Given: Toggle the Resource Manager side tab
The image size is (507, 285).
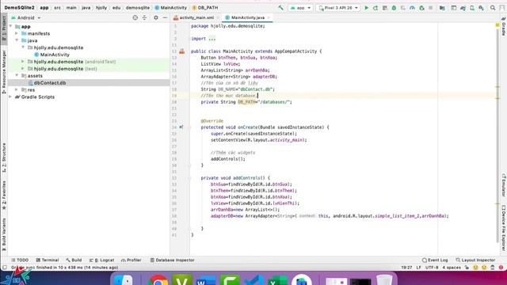Looking at the screenshot, I should pos(4,72).
